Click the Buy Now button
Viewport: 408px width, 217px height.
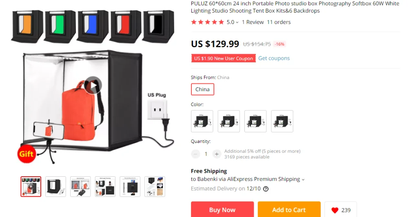[x=222, y=210]
